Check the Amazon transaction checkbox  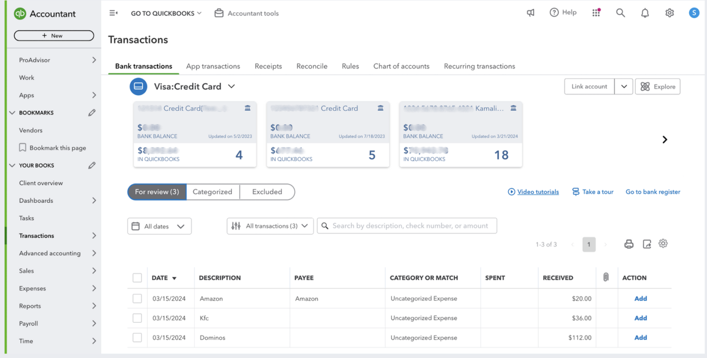pos(137,298)
